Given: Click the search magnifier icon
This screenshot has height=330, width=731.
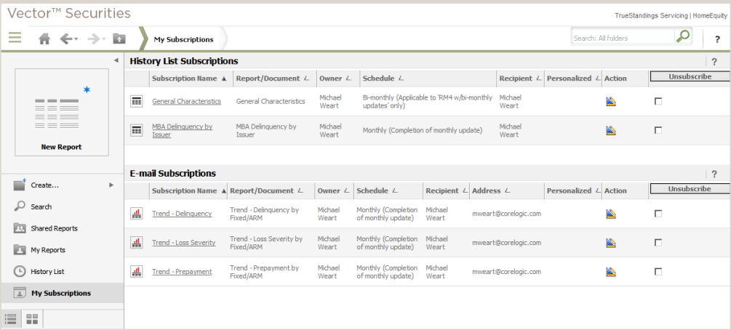Looking at the screenshot, I should pyautogui.click(x=683, y=36).
